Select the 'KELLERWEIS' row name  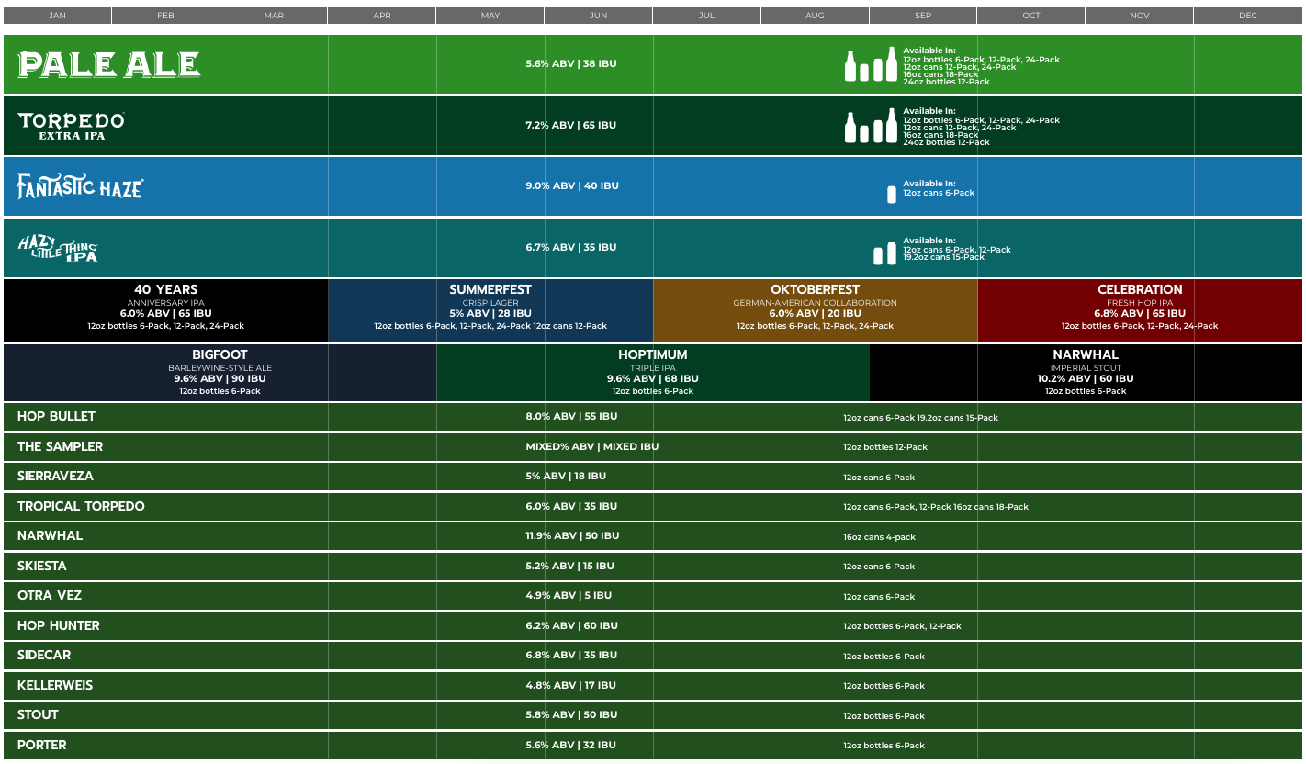(x=55, y=685)
